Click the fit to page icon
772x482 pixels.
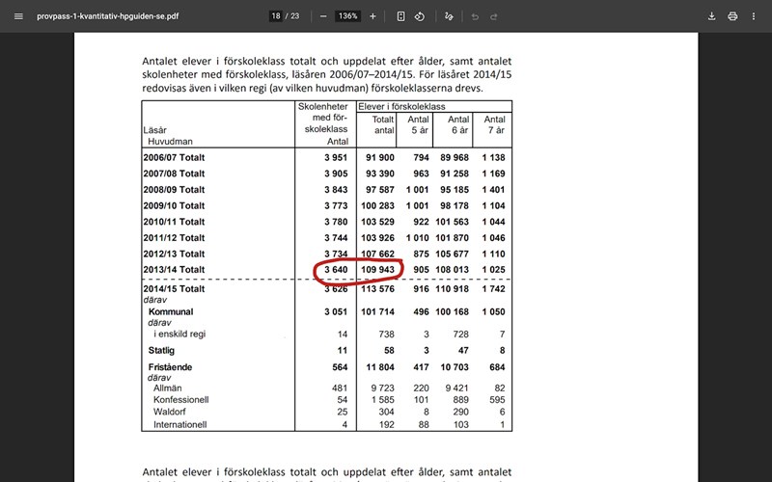tap(400, 16)
